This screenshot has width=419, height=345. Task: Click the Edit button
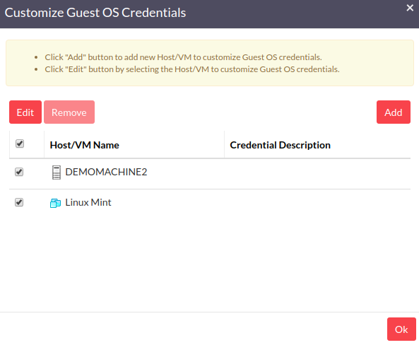pyautogui.click(x=25, y=112)
